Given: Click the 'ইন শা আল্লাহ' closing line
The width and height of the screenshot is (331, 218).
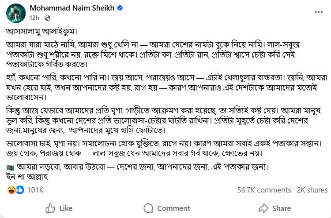Looking at the screenshot, I should click(x=27, y=177).
